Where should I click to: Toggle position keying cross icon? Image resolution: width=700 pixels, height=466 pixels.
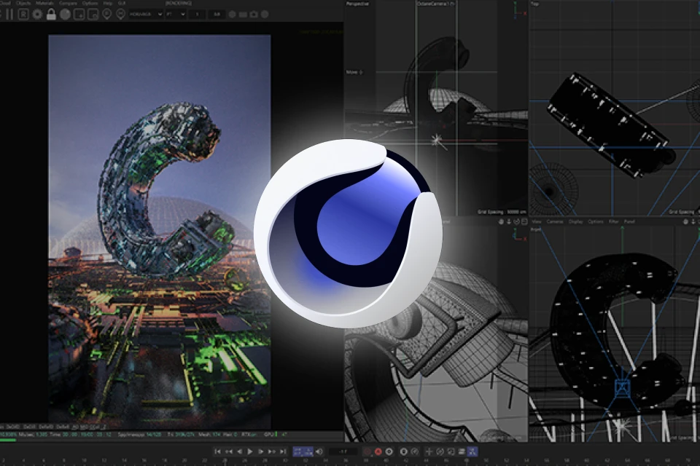(x=429, y=451)
